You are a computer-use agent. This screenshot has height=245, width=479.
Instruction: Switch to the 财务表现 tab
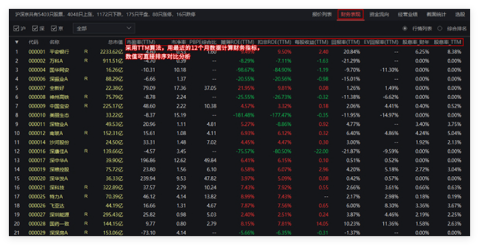350,14
